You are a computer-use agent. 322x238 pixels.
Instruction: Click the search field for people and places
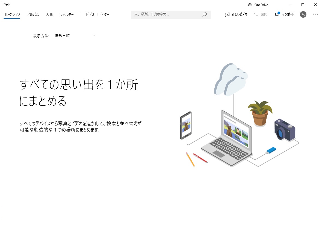click(164, 14)
